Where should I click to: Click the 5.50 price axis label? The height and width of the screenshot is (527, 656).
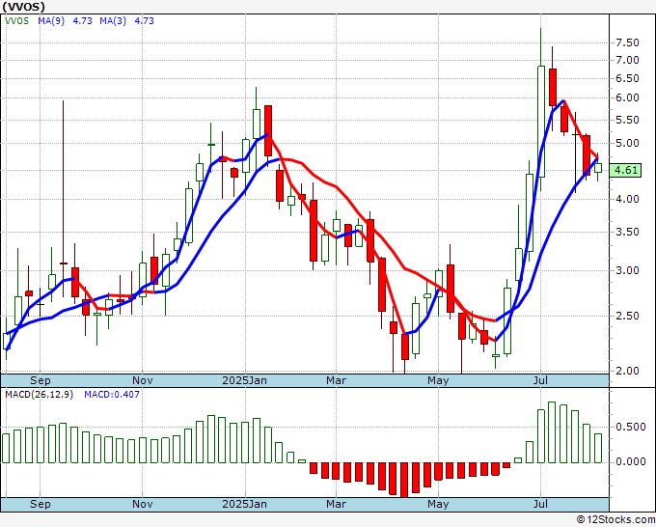[627, 120]
